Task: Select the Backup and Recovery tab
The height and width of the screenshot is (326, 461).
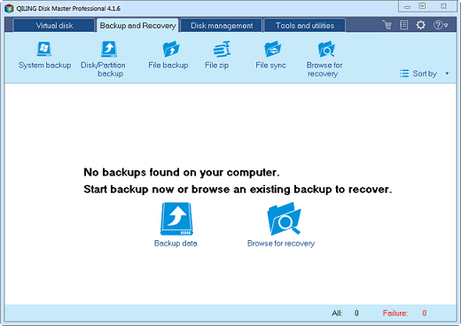Action: click(137, 26)
